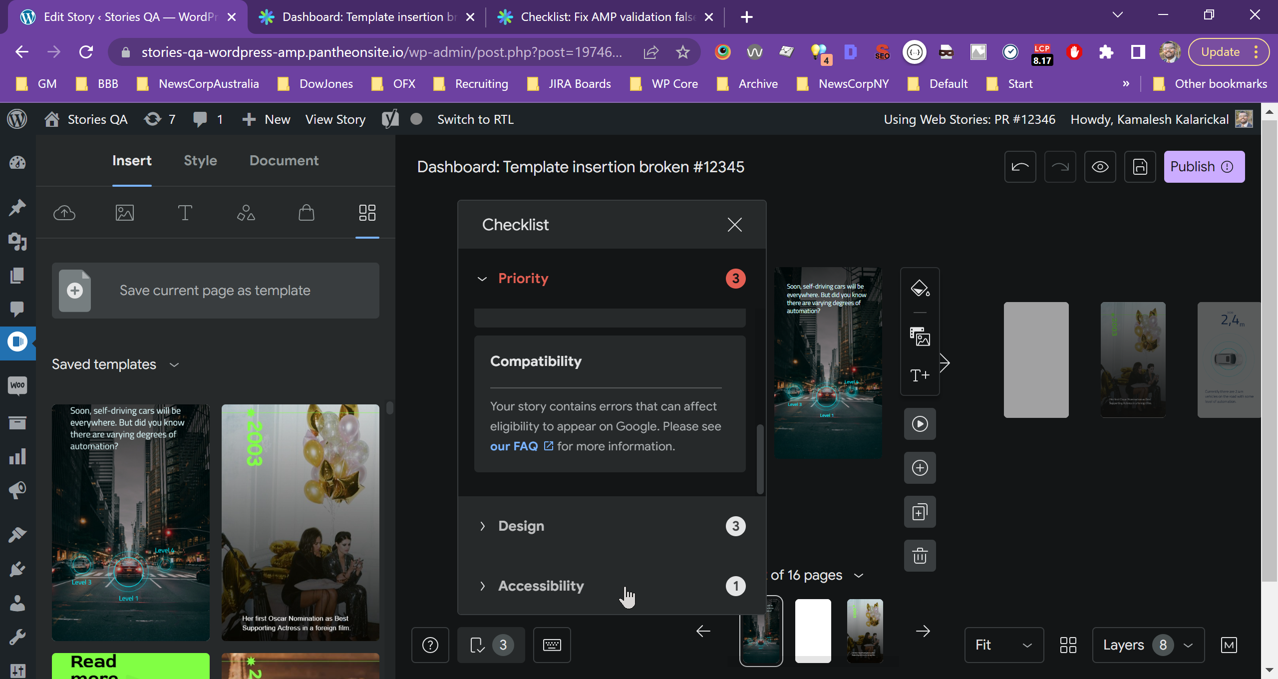Add a new page with plus icon
This screenshot has width=1278, height=679.
[920, 468]
